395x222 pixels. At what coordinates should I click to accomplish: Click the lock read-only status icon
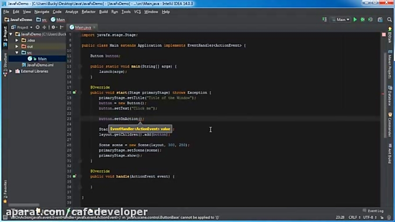382,217
